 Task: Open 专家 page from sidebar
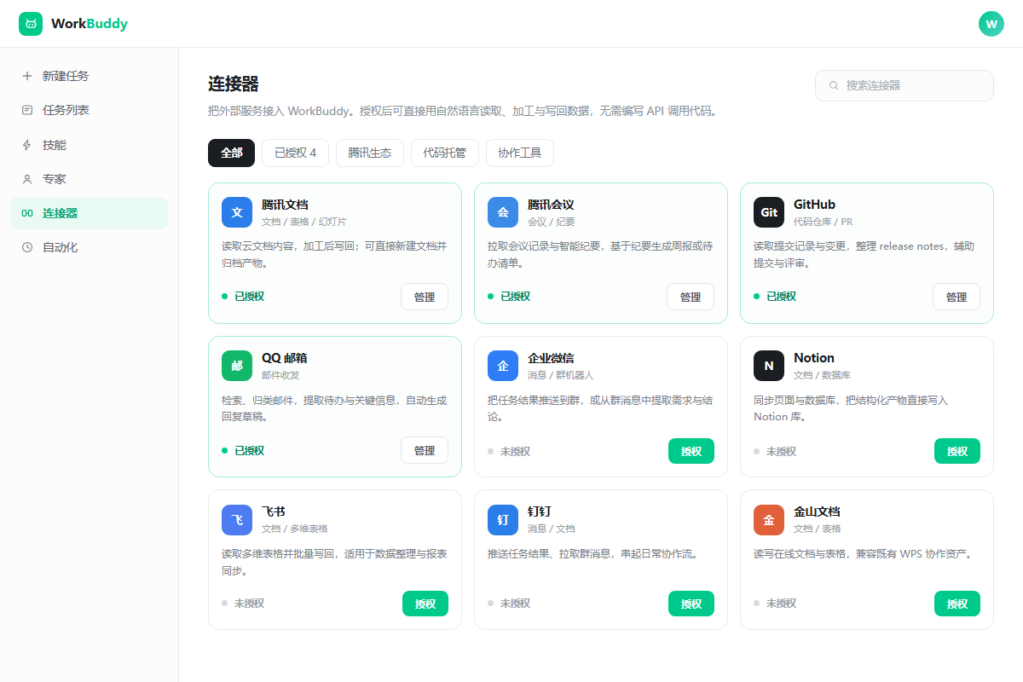pos(89,179)
